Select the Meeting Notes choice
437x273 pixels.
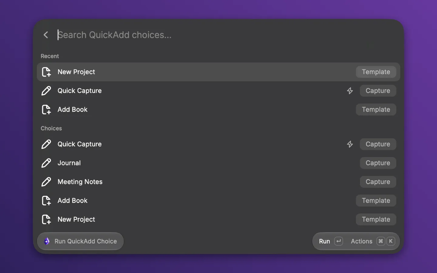coord(218,182)
